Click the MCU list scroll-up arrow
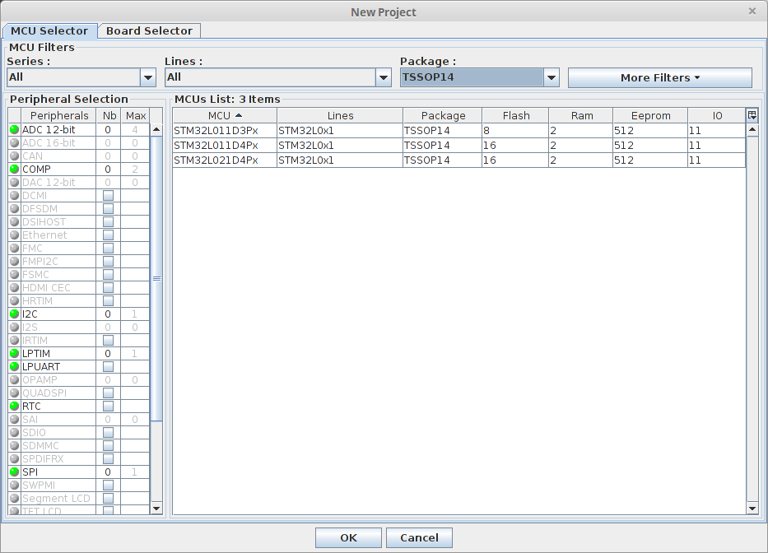 click(x=752, y=130)
